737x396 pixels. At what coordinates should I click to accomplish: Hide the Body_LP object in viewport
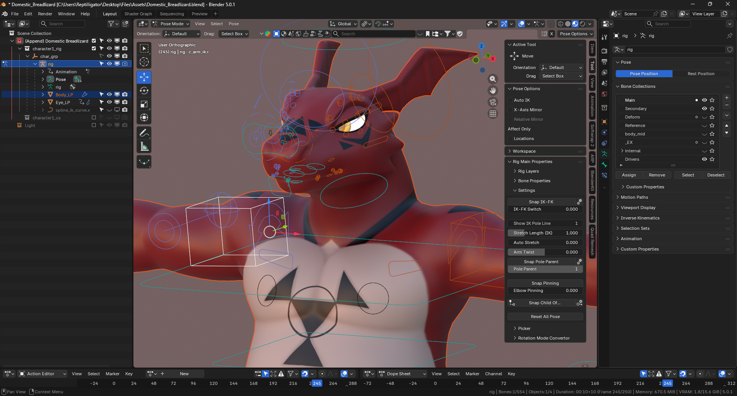(109, 94)
